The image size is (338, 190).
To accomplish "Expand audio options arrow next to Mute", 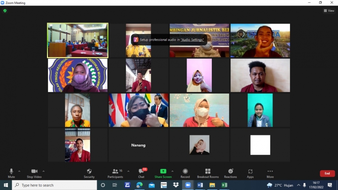I will 20,171.
